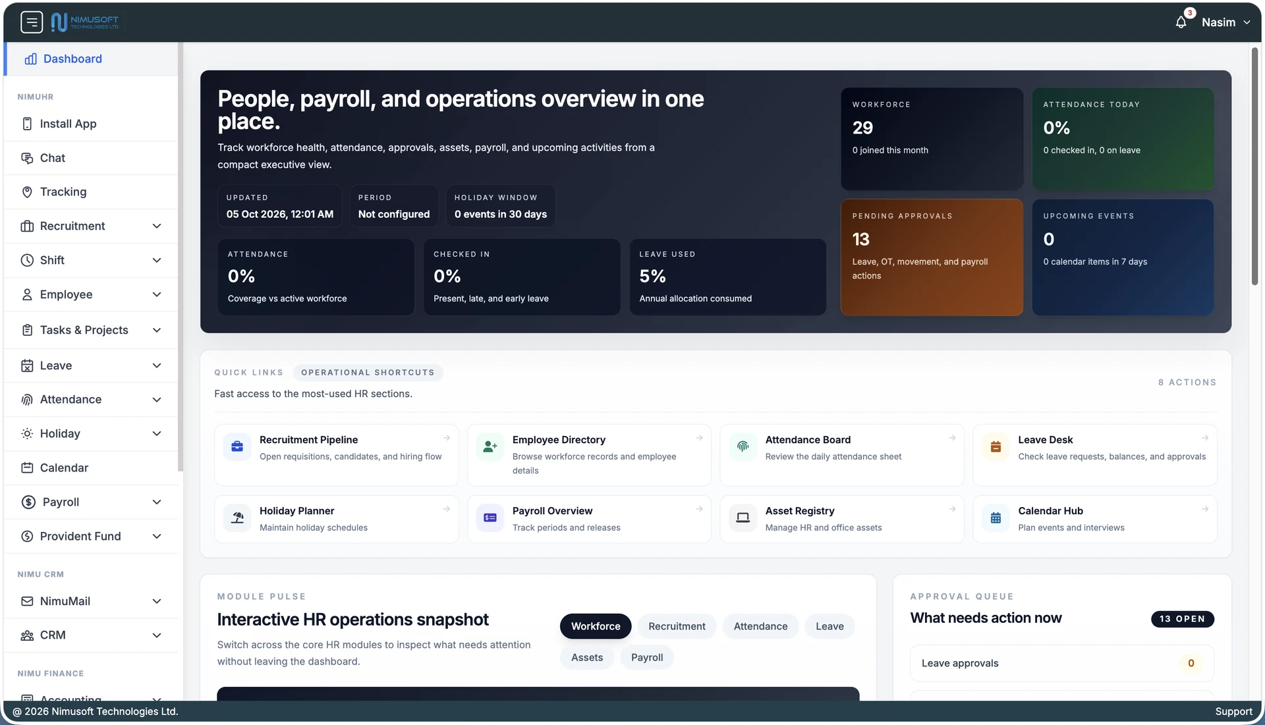Click the 13 OPEN badge
This screenshot has width=1265, height=725.
click(x=1182, y=619)
